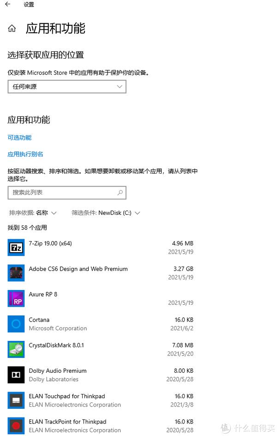Click the CrystalDiskMark icon

click(x=16, y=349)
